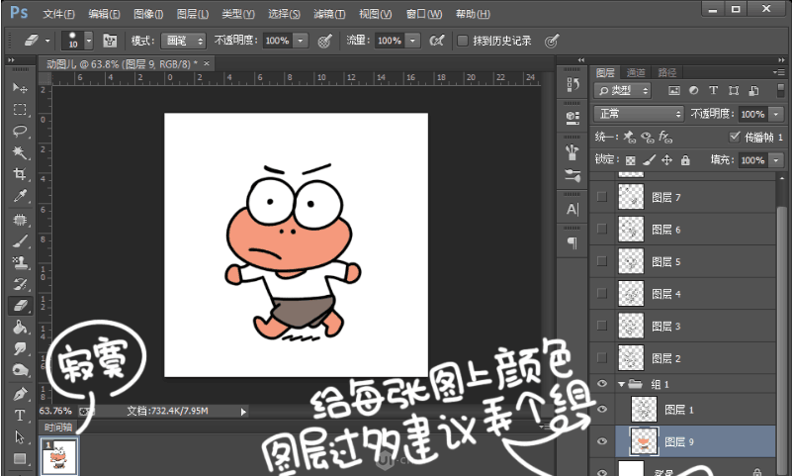This screenshot has width=792, height=476.
Task: Select the Paint Bucket tool
Action: (20, 328)
